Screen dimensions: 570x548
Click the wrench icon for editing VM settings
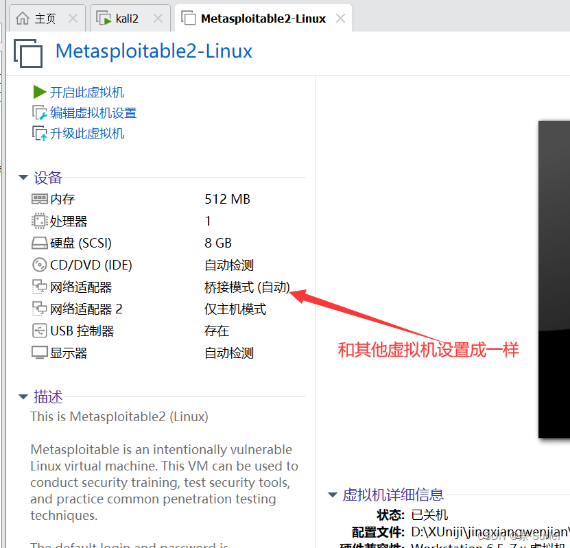[x=40, y=112]
